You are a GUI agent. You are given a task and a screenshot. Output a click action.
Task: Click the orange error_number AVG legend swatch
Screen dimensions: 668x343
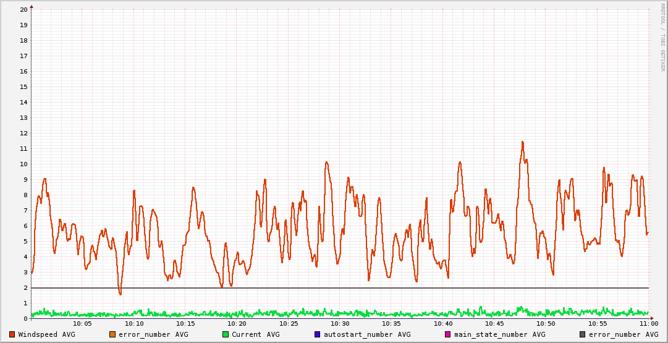click(x=112, y=334)
